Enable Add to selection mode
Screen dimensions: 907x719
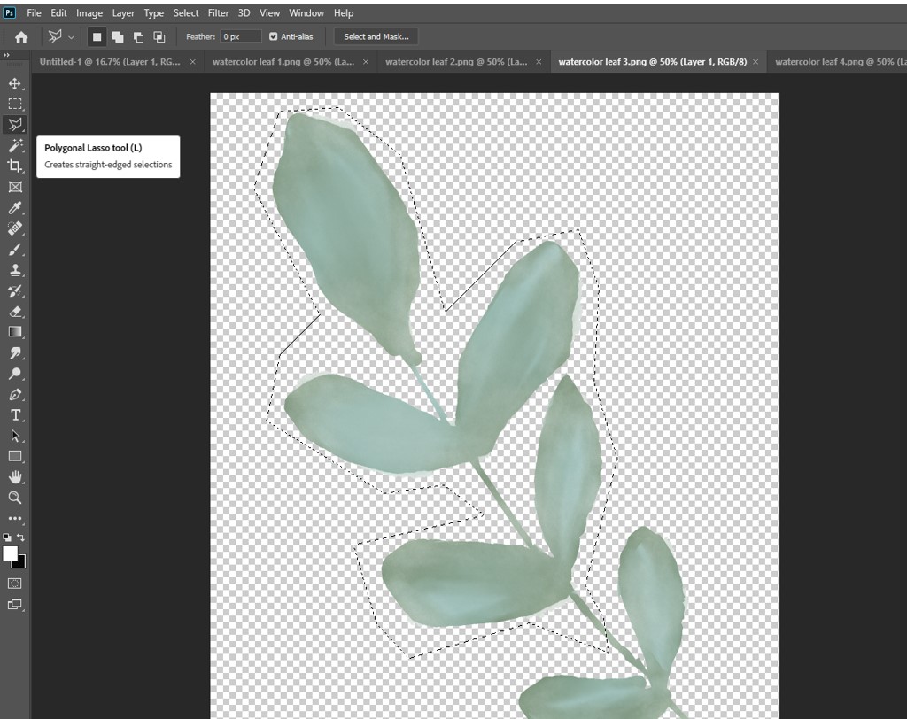(x=117, y=36)
